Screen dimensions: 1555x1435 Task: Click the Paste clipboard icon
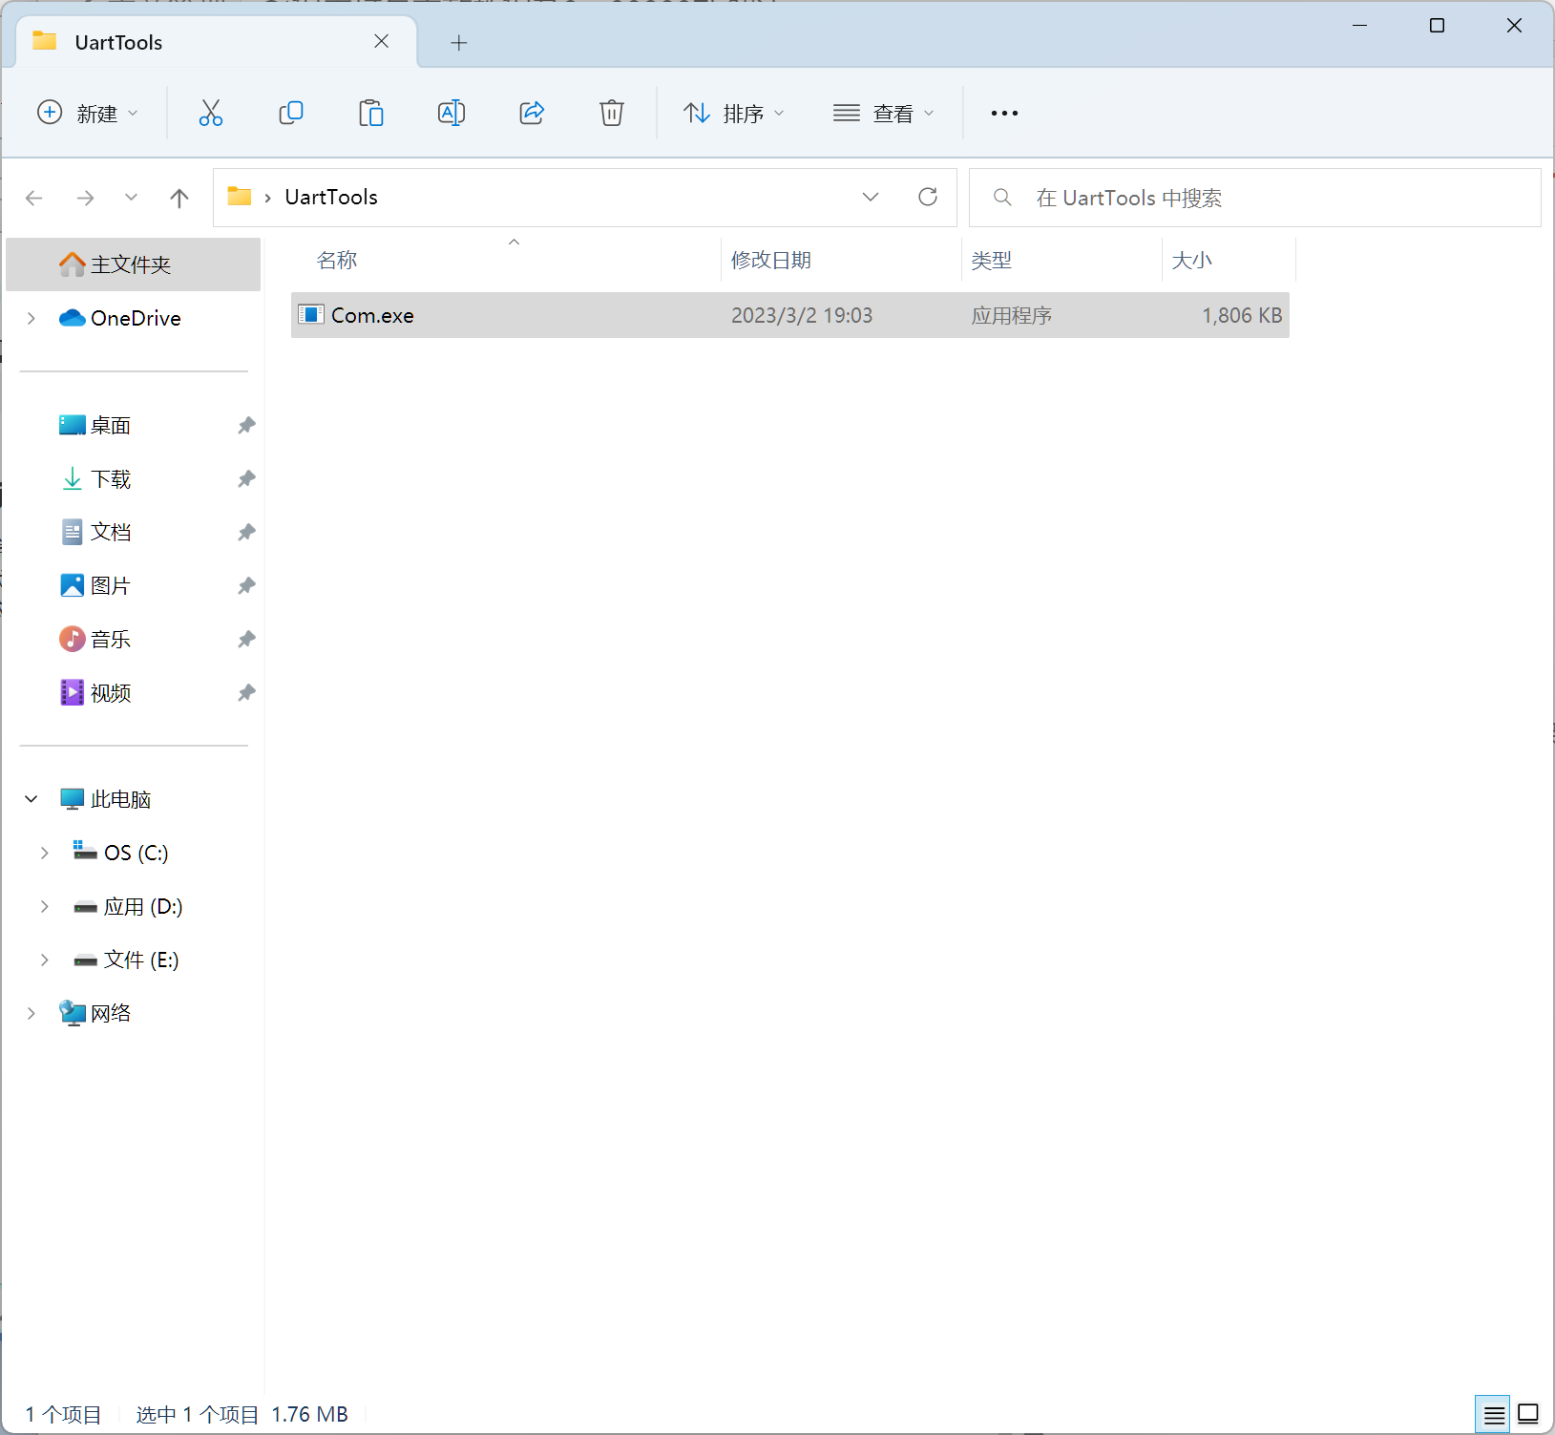[x=371, y=113]
